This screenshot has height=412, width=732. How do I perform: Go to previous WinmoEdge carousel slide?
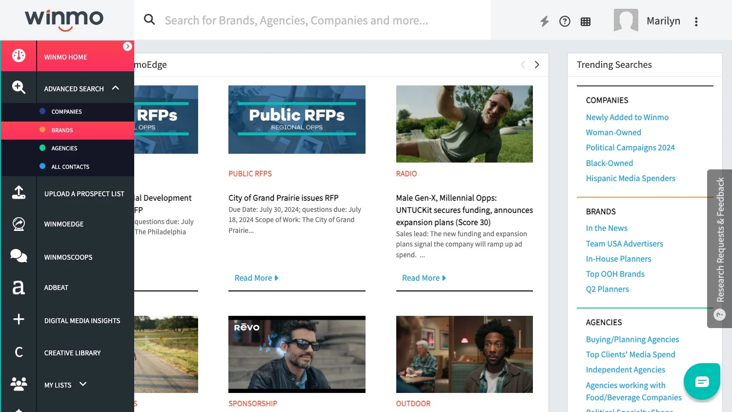(x=523, y=65)
